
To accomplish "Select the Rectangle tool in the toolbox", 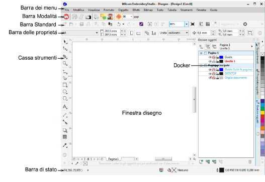I will pyautogui.click(x=65, y=85).
